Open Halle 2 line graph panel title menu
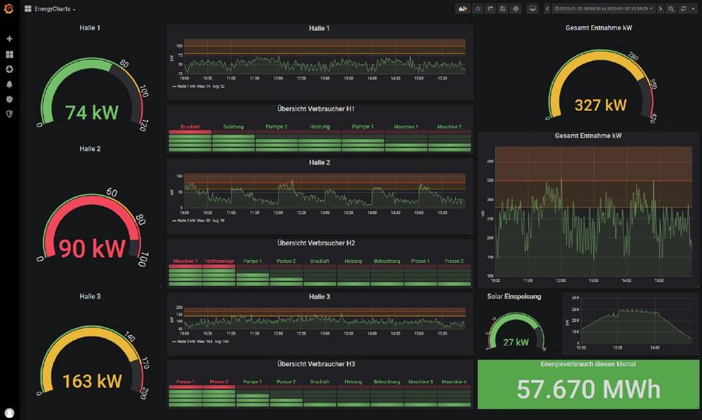 (x=319, y=163)
